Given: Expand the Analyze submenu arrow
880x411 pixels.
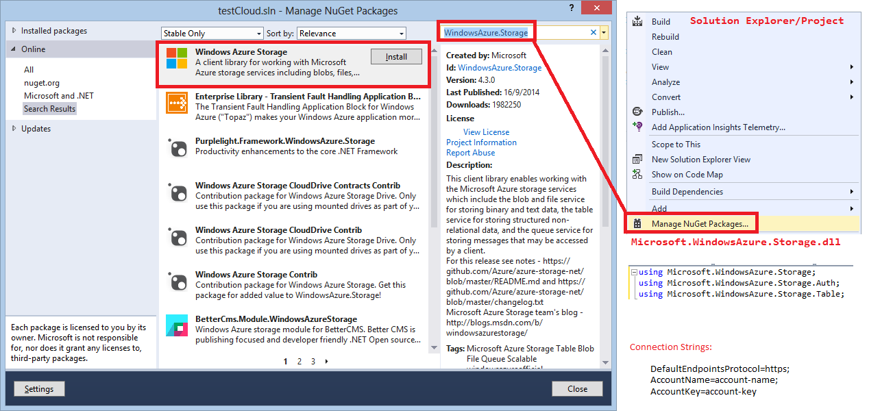Looking at the screenshot, I should (x=852, y=82).
